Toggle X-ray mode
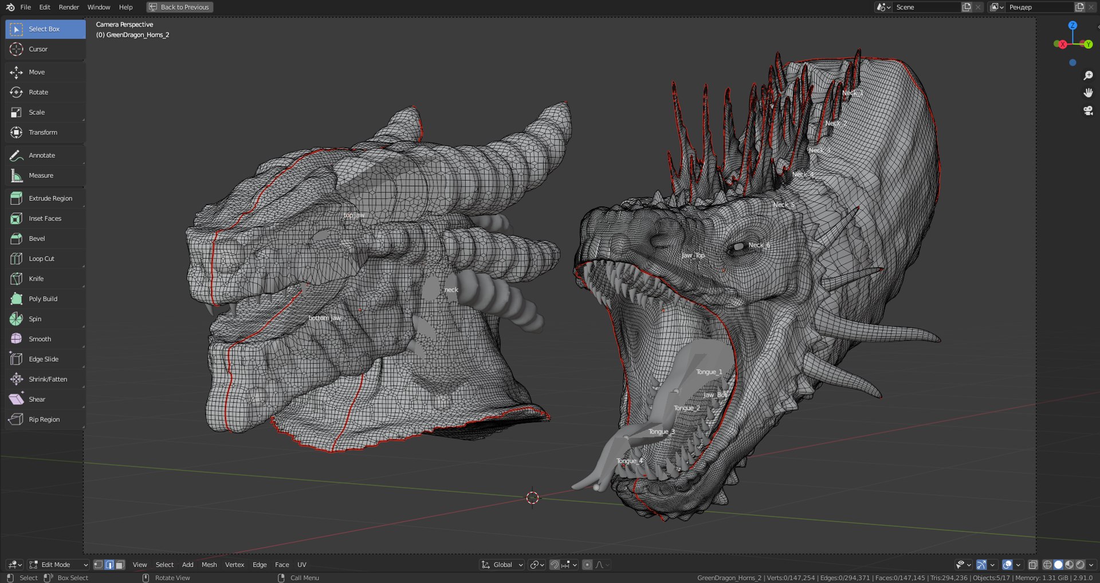This screenshot has height=583, width=1100. tap(1033, 565)
